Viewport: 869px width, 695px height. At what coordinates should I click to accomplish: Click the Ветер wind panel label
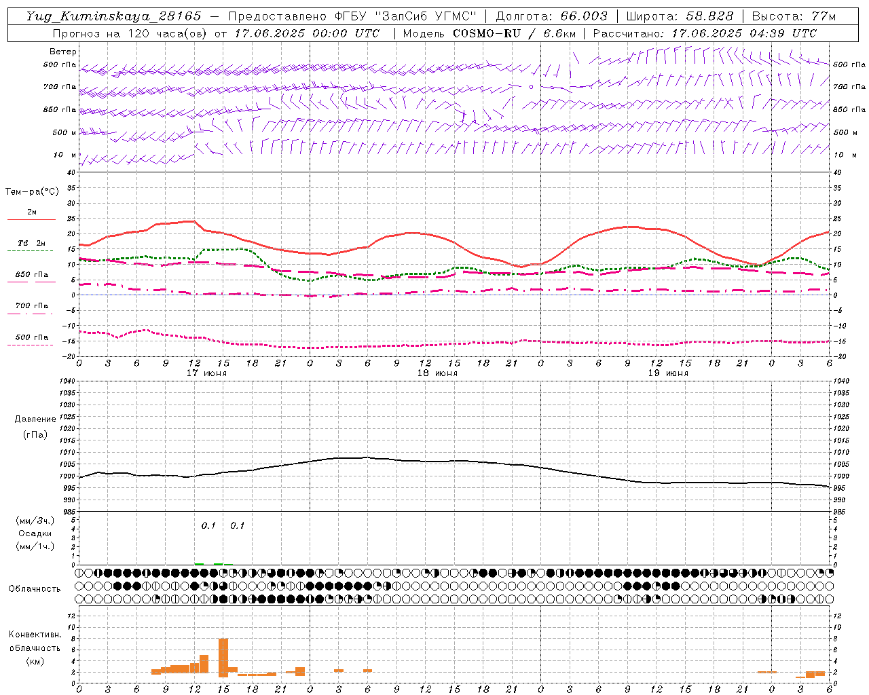(x=63, y=52)
